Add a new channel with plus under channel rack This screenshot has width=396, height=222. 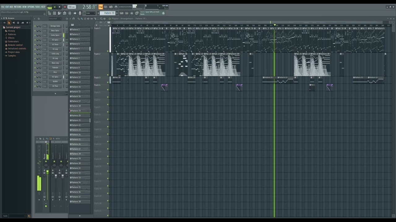(x=55, y=93)
